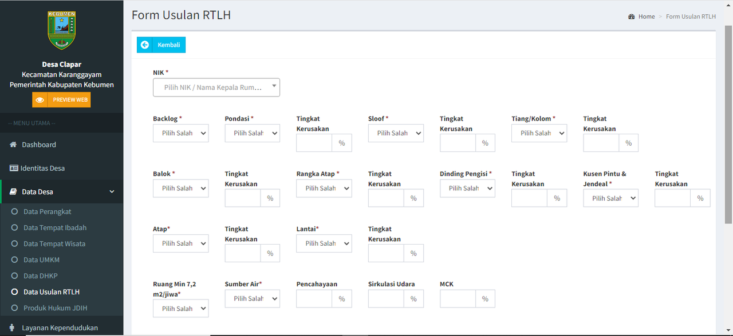
Task: Open the Sumber Air dropdown
Action: [x=253, y=299]
